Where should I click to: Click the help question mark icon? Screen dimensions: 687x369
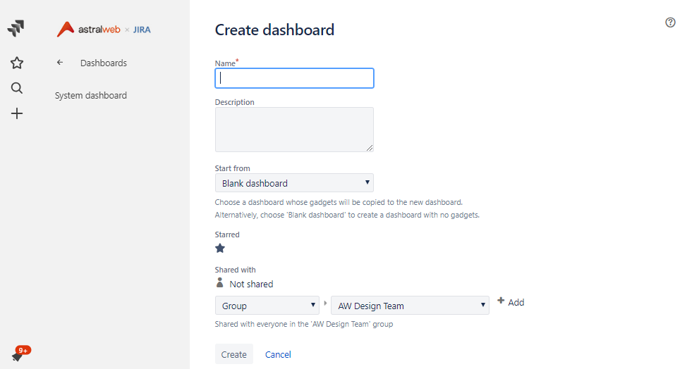click(x=670, y=23)
